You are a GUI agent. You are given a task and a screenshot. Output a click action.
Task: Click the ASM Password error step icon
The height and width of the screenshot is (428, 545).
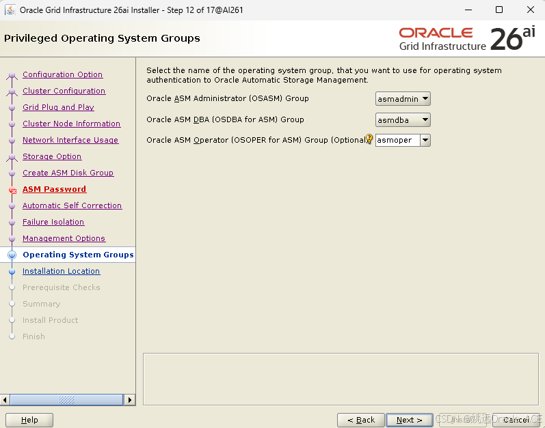[x=12, y=190]
